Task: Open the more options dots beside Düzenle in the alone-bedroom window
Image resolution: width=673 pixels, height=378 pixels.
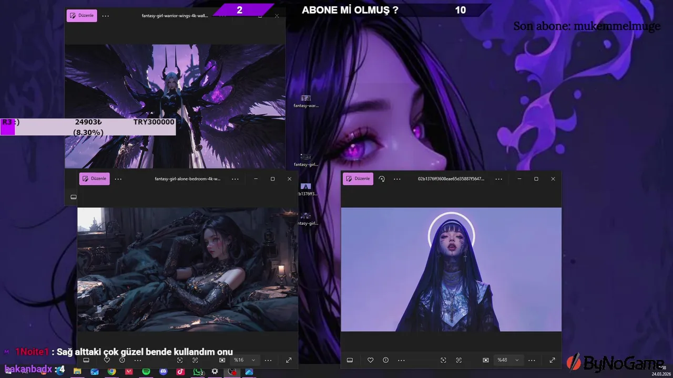Action: point(118,178)
